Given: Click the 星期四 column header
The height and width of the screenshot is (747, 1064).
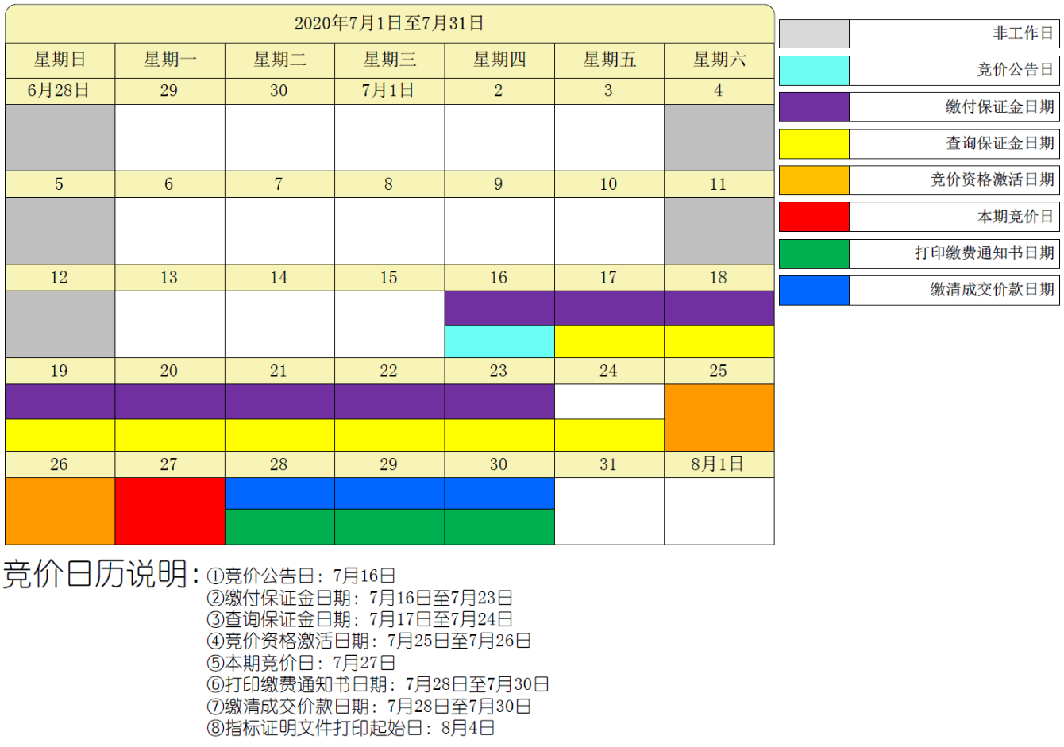Looking at the screenshot, I should point(499,60).
